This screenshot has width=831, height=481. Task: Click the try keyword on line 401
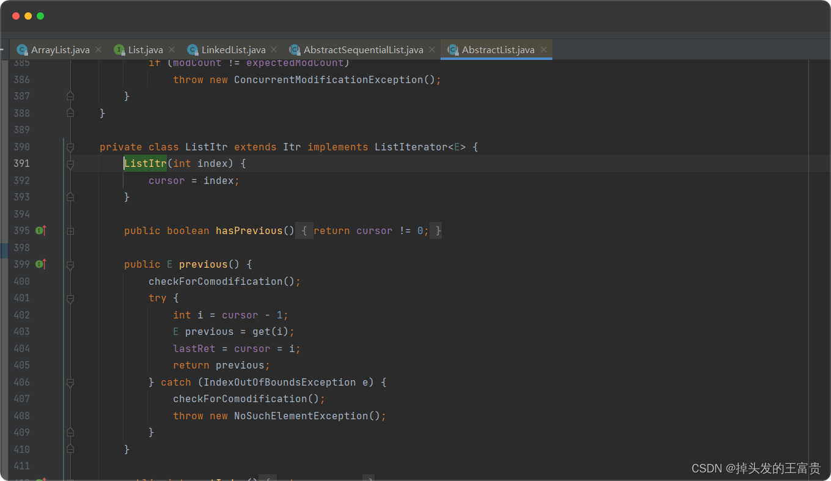coord(158,298)
